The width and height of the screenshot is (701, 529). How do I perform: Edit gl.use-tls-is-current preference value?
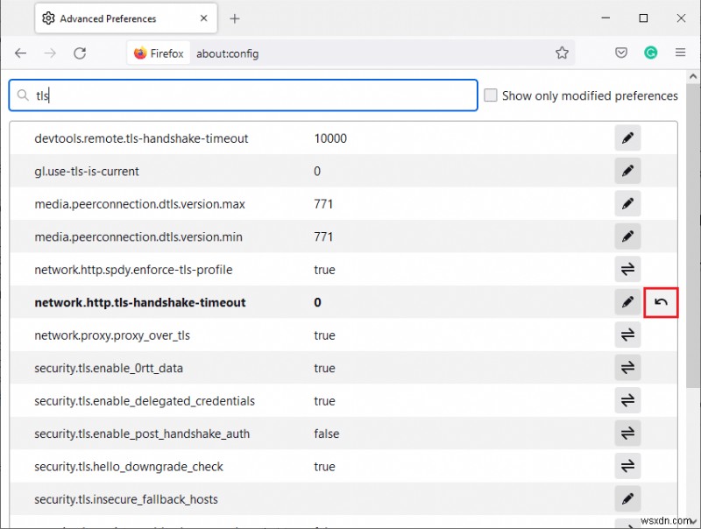tap(627, 170)
